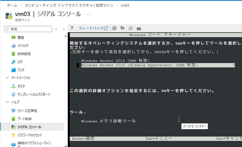Open ブック menu item
The height and width of the screenshot is (147, 242).
tap(21, 70)
